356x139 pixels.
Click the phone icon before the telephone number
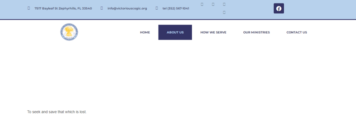[156, 8]
